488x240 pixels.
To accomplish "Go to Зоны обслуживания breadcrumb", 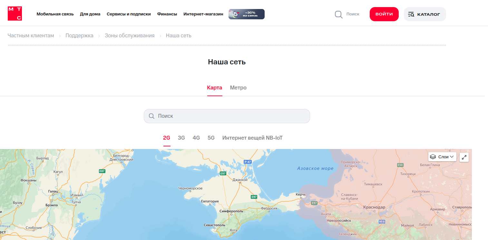I will 130,36.
